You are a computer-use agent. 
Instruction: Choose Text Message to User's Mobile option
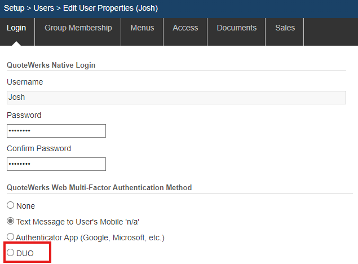pos(10,222)
